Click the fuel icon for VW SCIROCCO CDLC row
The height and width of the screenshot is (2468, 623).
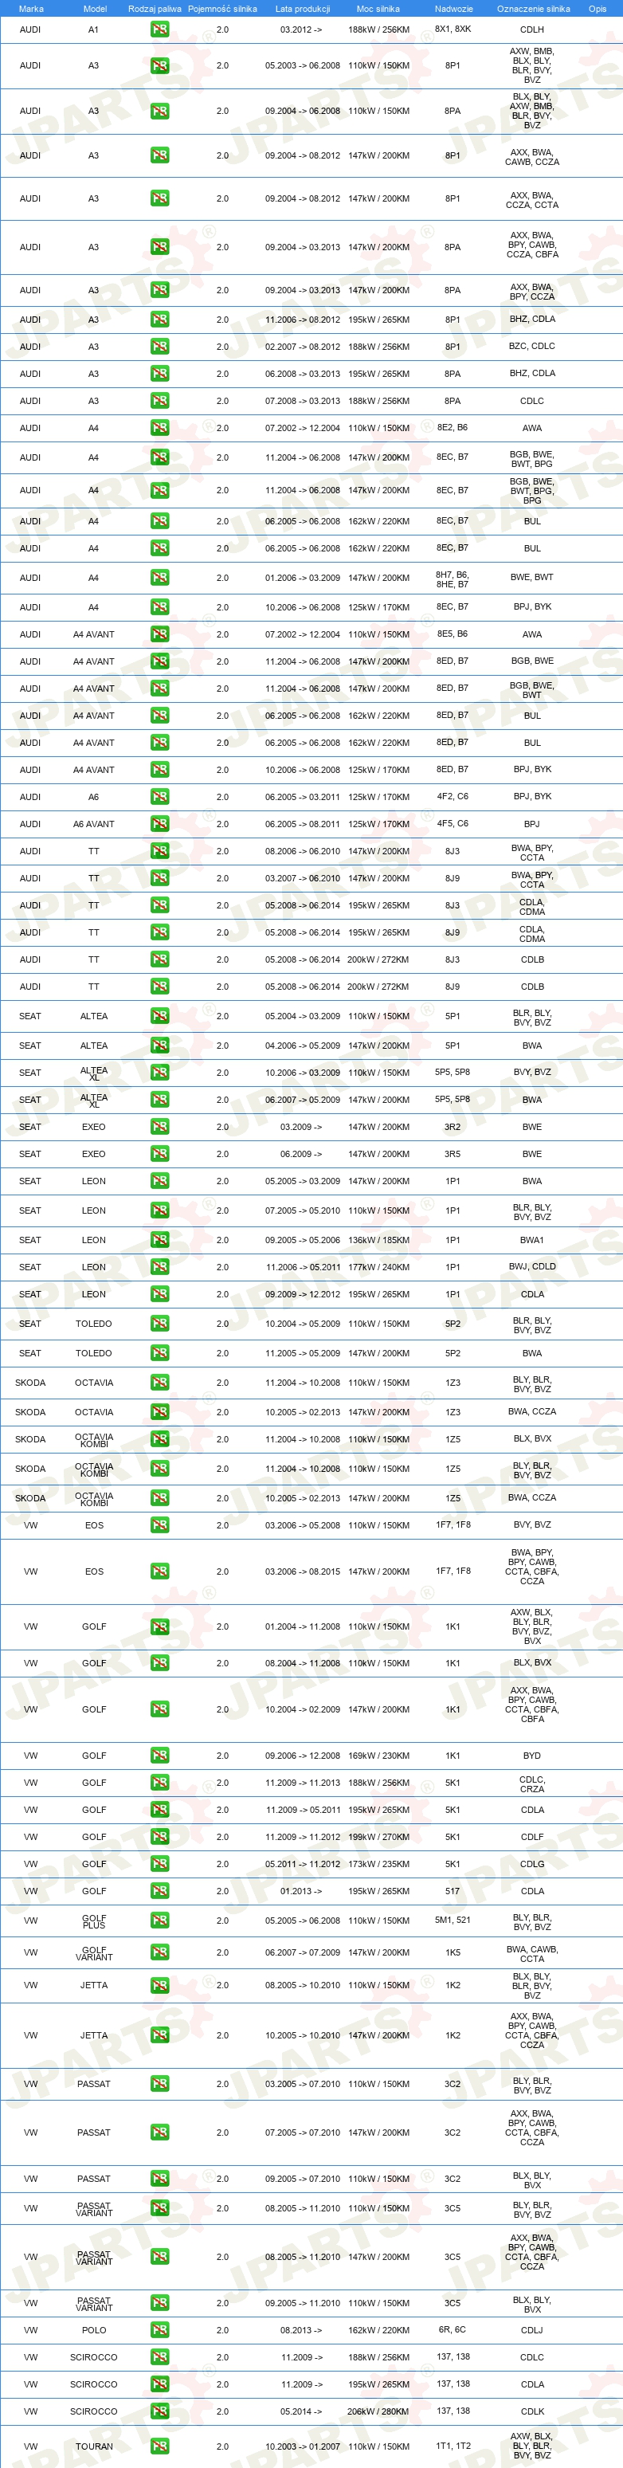159,2357
